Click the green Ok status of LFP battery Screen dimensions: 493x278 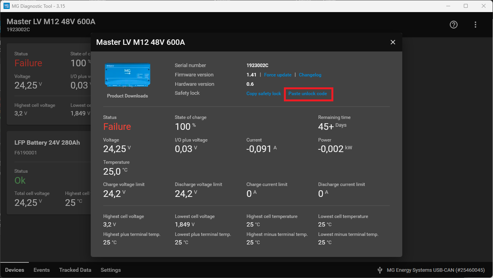[x=20, y=180]
